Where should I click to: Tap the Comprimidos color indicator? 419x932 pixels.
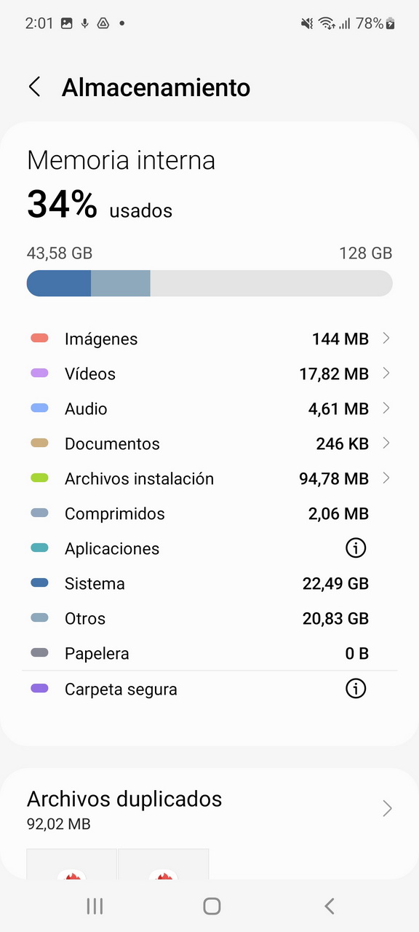(x=40, y=513)
